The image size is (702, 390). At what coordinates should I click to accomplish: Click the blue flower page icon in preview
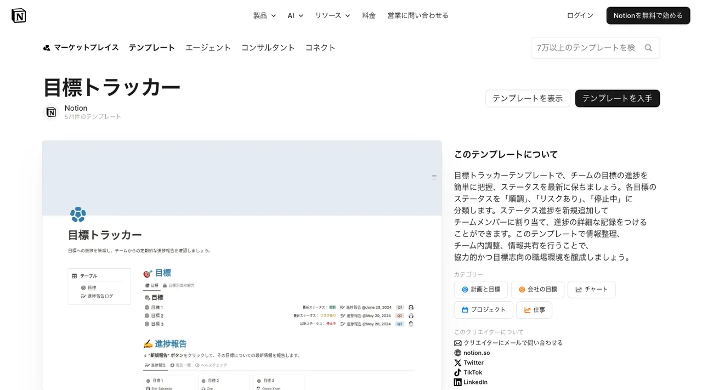[78, 214]
